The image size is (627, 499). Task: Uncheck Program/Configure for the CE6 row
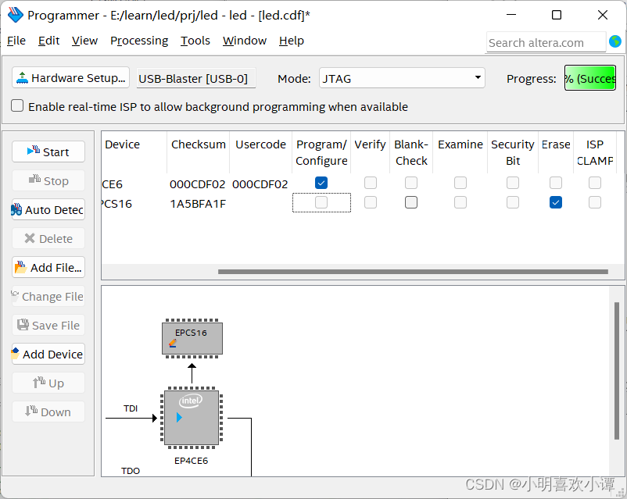(321, 183)
